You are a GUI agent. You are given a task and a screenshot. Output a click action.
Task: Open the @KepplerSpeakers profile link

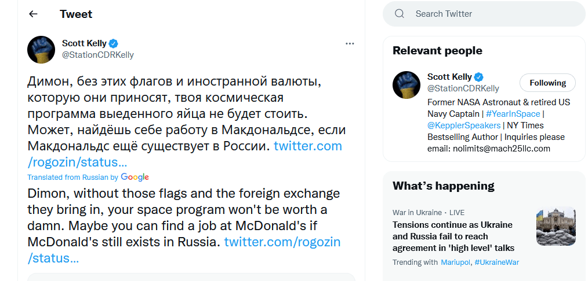pos(464,125)
